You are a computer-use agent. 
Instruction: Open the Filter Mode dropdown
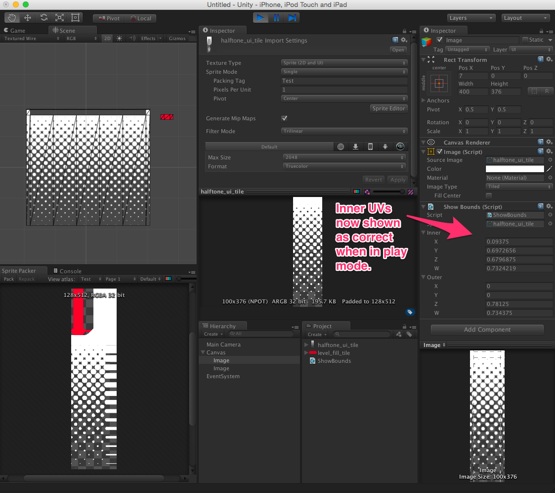click(344, 131)
